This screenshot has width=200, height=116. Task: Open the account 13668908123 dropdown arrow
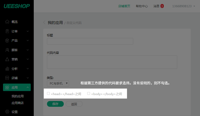194,6
